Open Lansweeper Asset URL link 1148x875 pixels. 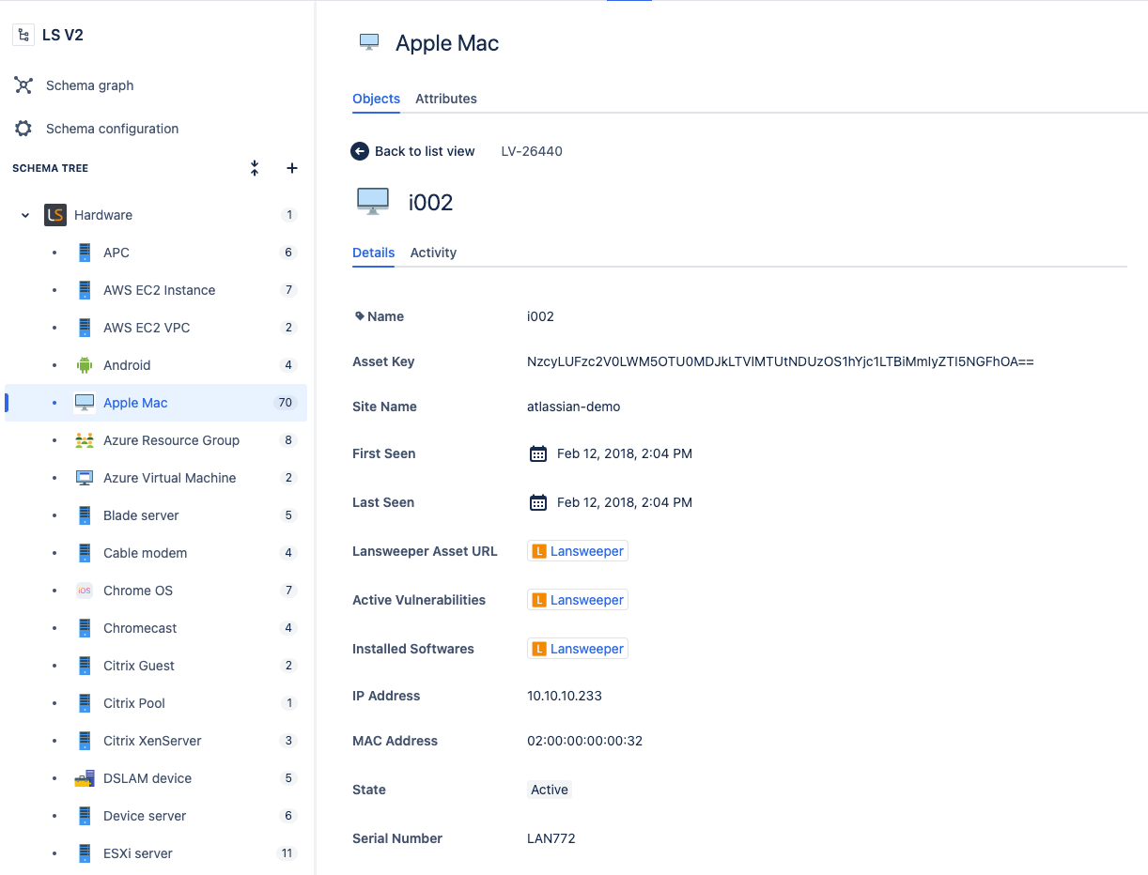(578, 551)
